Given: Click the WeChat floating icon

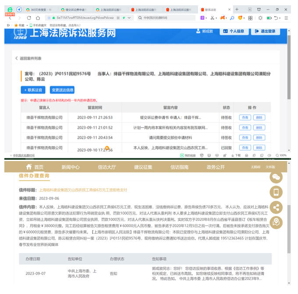Looking at the screenshot, I should 276,177.
